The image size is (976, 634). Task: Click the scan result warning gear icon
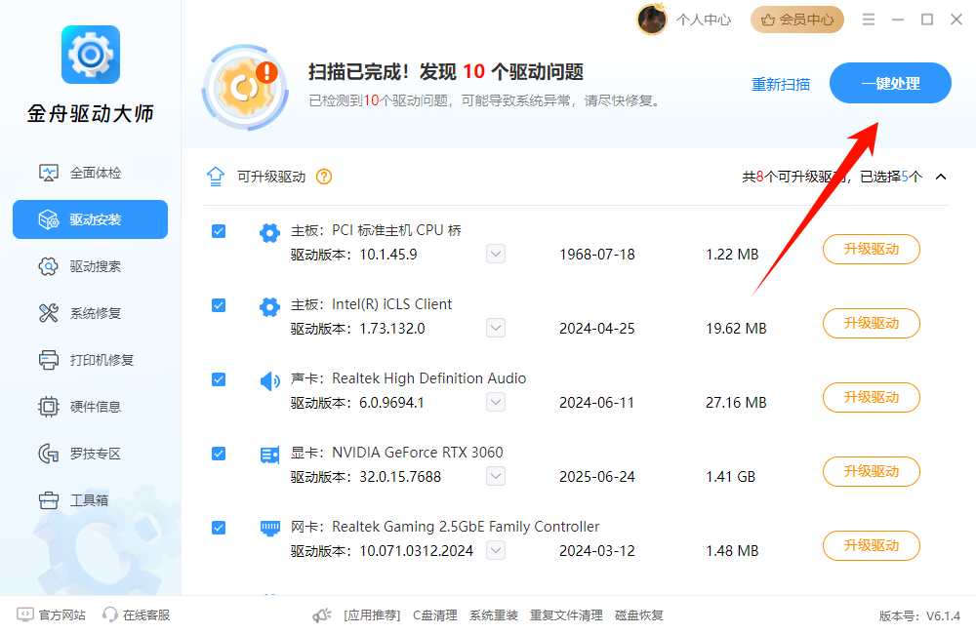point(245,87)
